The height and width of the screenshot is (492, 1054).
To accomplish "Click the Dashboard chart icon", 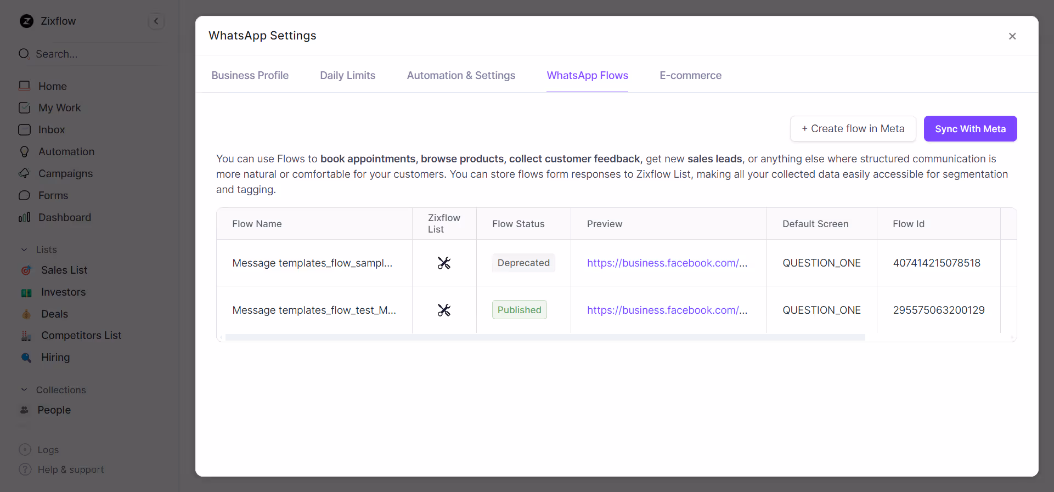I will [x=24, y=217].
